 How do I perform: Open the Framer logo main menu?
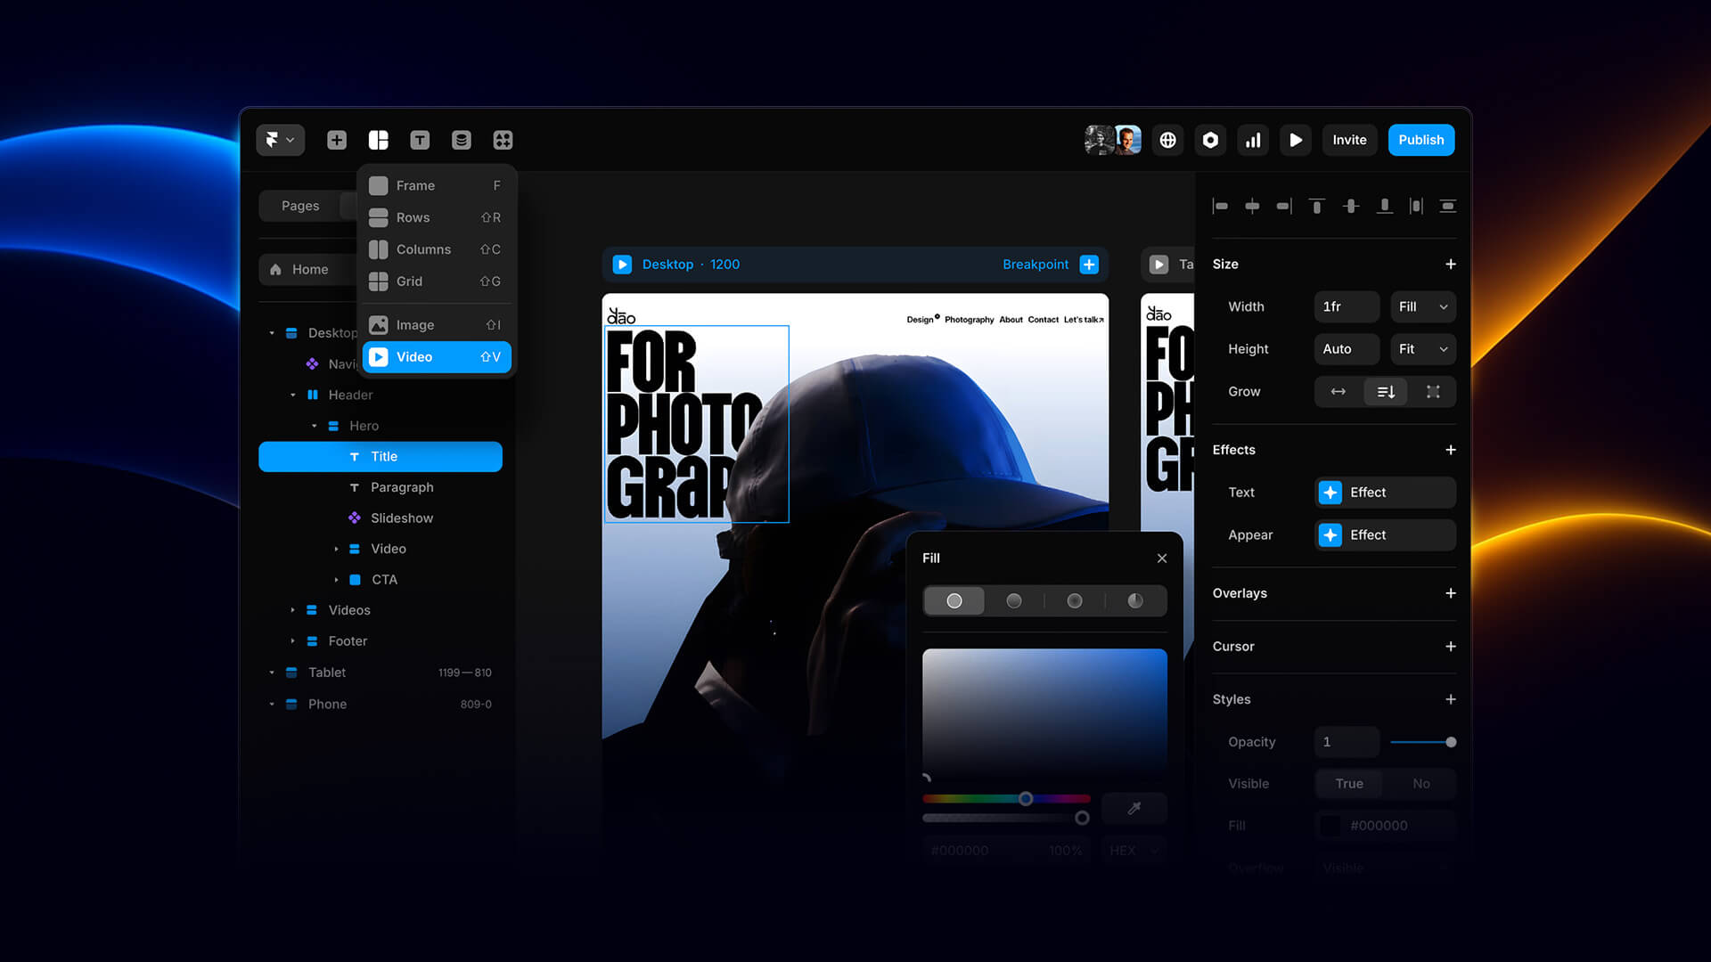click(x=280, y=140)
